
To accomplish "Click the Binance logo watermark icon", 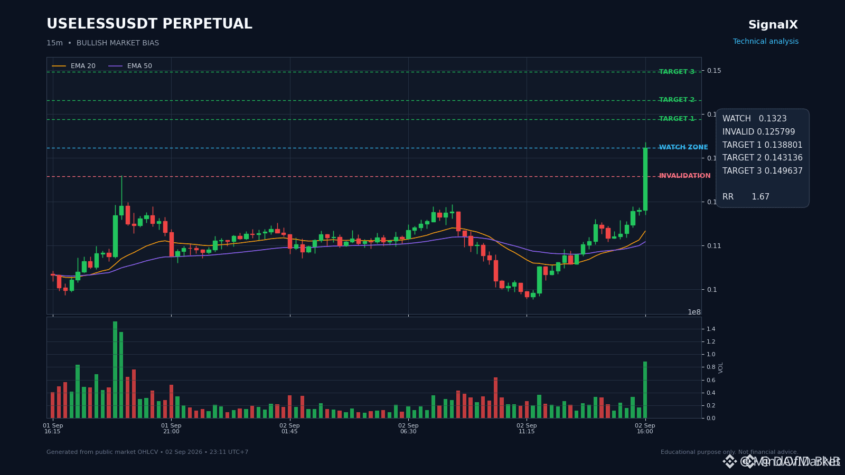I will tap(729, 462).
